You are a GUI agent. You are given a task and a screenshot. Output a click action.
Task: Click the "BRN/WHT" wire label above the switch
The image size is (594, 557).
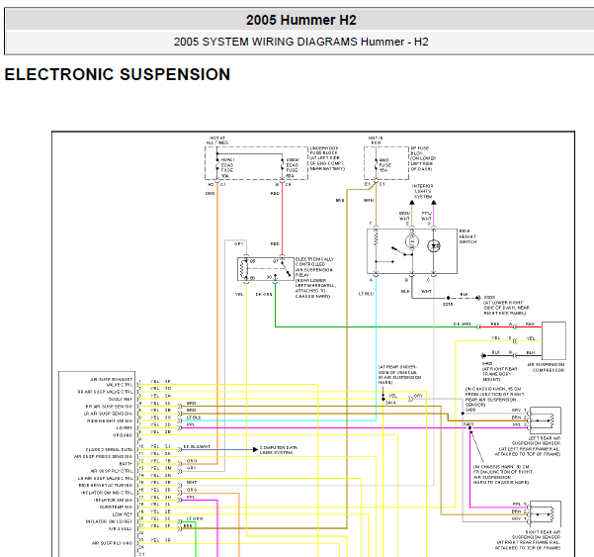coord(404,216)
